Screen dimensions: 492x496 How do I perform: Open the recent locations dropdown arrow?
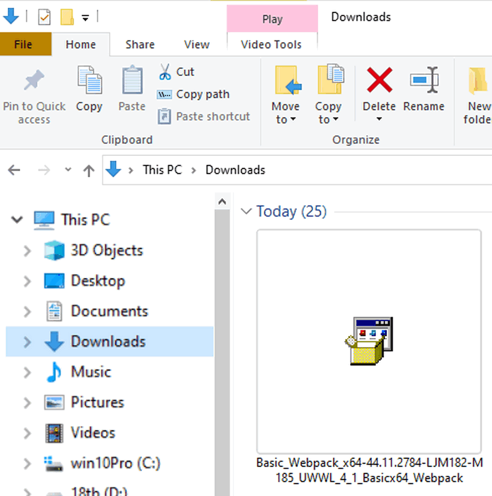click(x=68, y=170)
